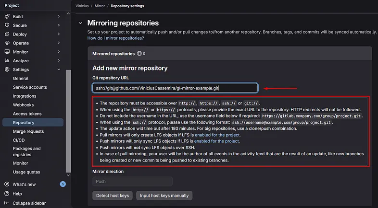Focus the Git repository URL field
The width and height of the screenshot is (378, 208).
click(175, 88)
